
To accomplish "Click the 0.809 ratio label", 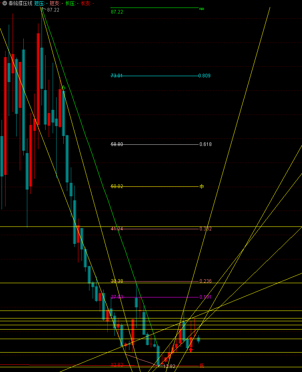I will [x=204, y=76].
